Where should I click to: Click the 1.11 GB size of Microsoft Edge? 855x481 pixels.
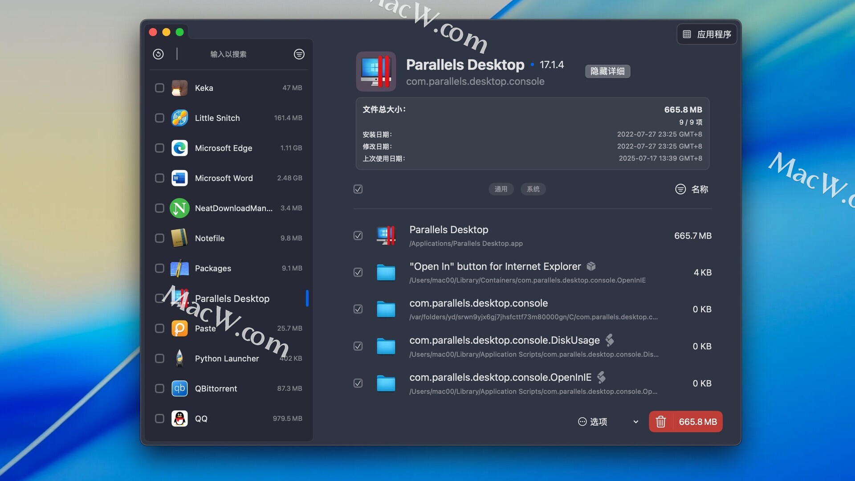pyautogui.click(x=291, y=148)
